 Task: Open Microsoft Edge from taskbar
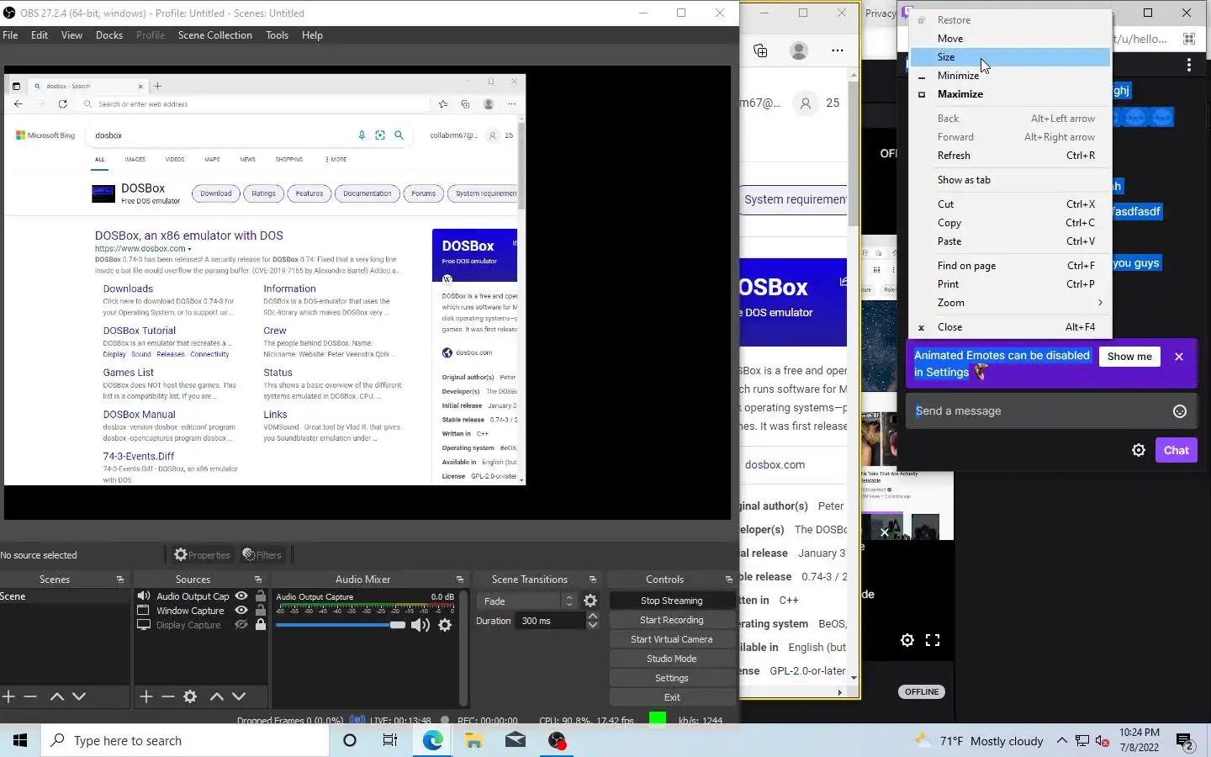coord(432,740)
